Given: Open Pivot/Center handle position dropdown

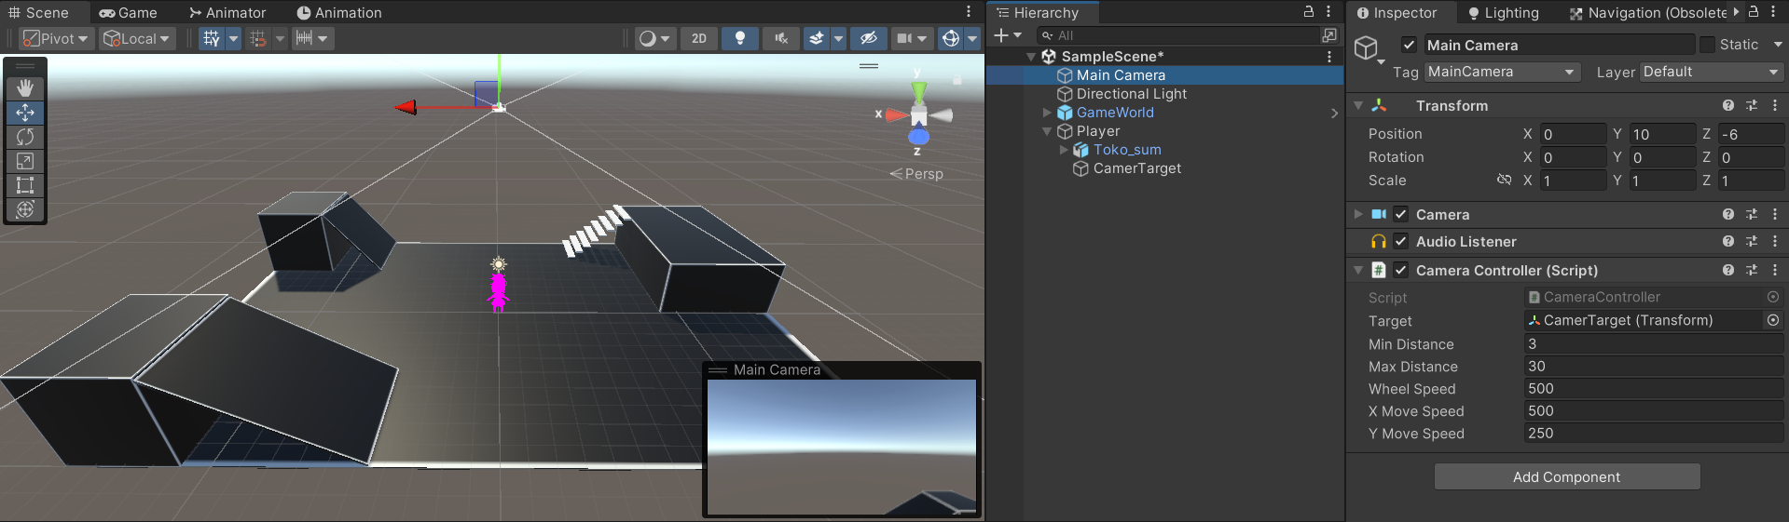Looking at the screenshot, I should point(57,38).
